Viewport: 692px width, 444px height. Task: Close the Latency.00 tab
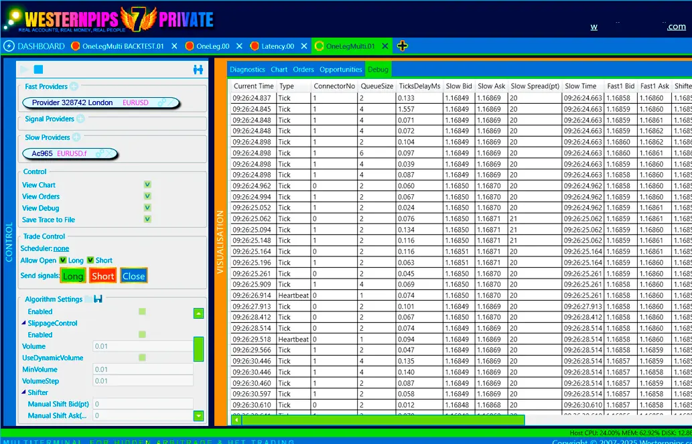coord(304,46)
